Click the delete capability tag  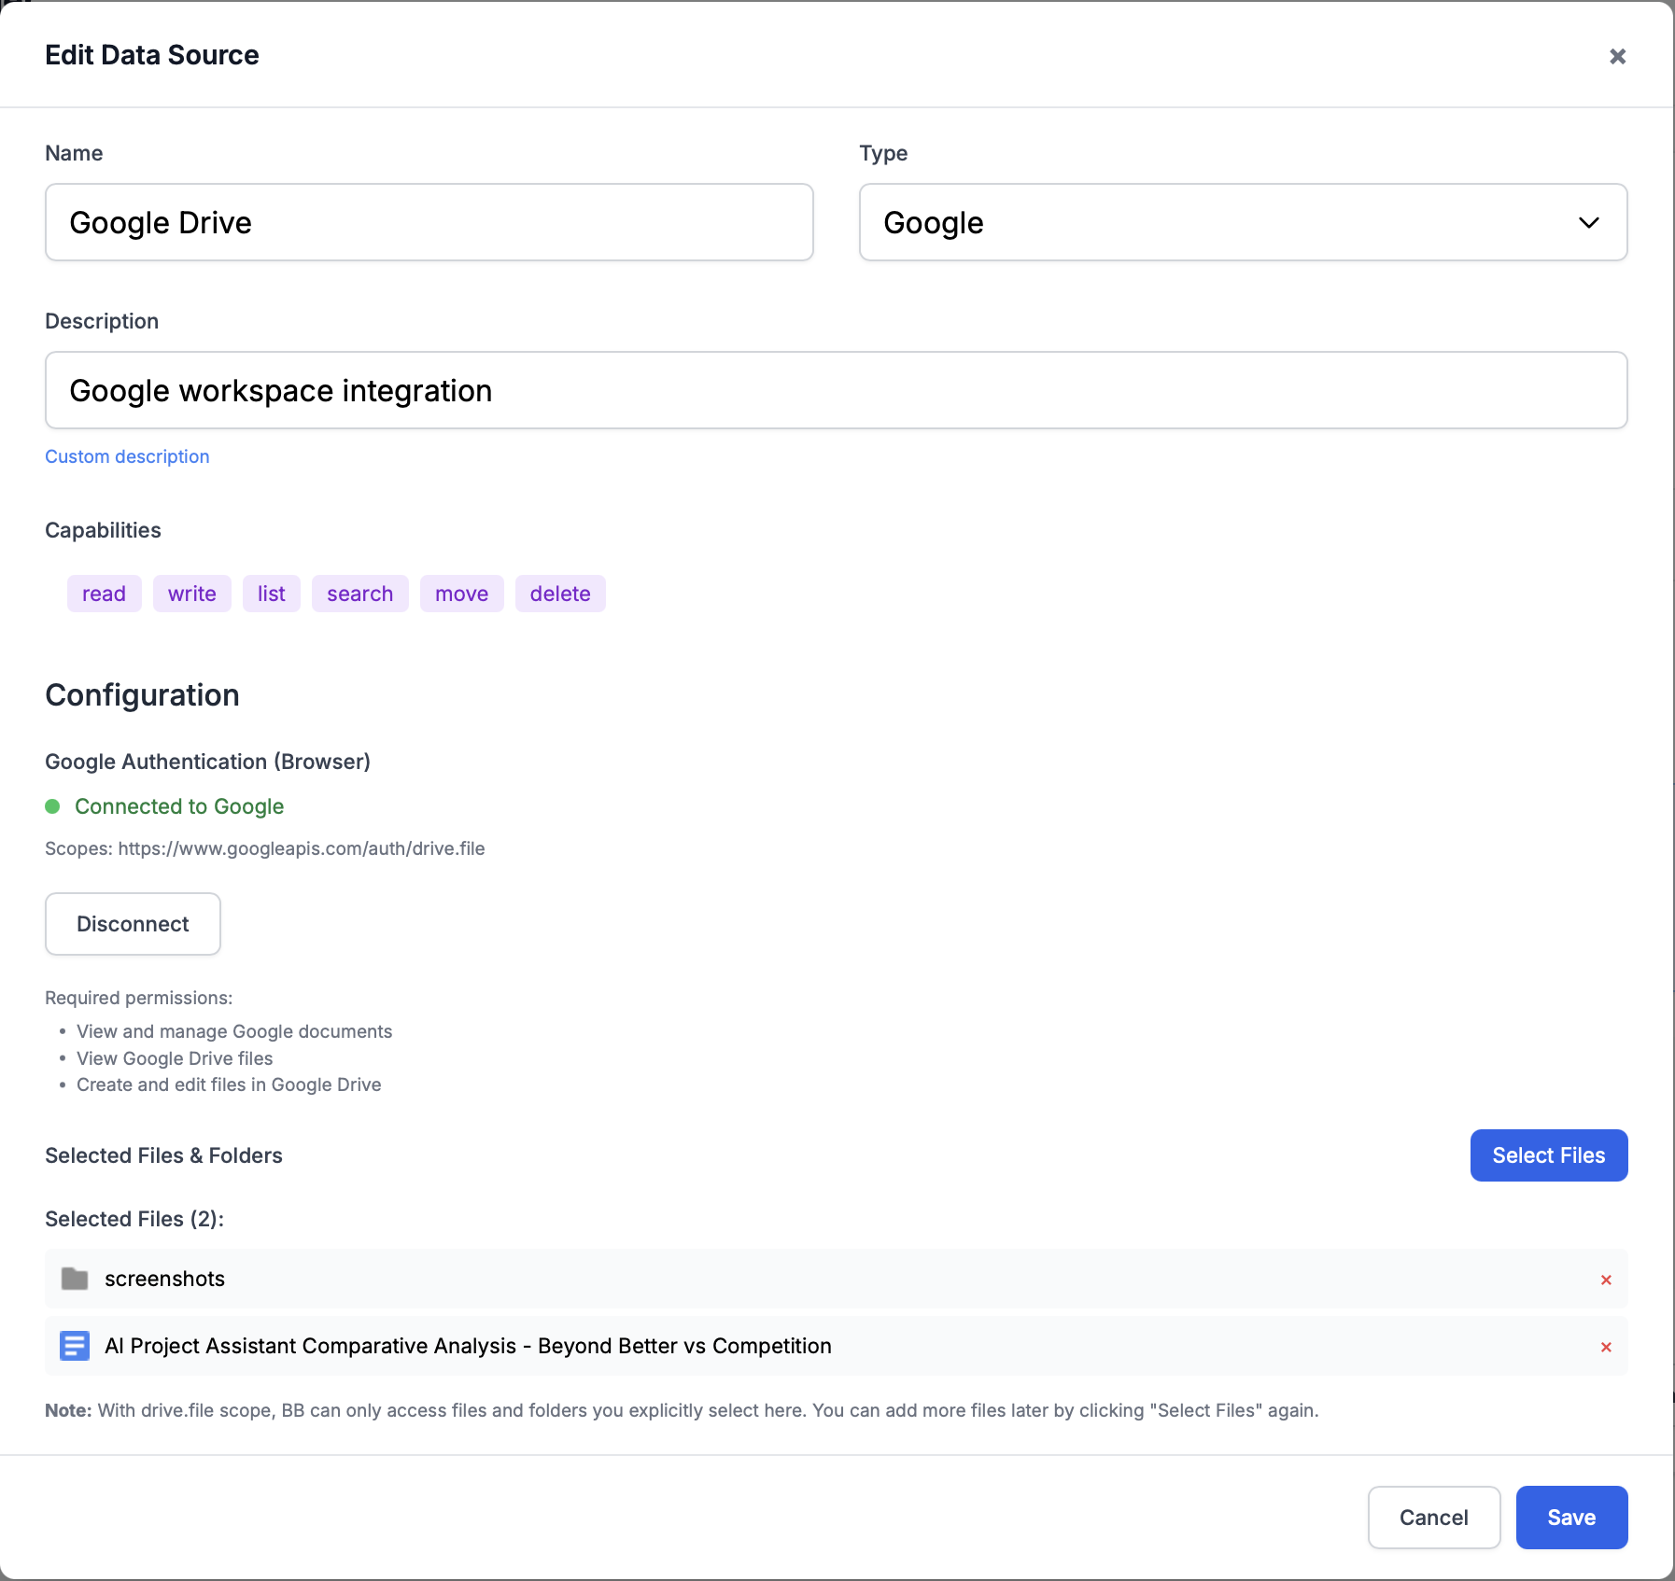coord(560,594)
